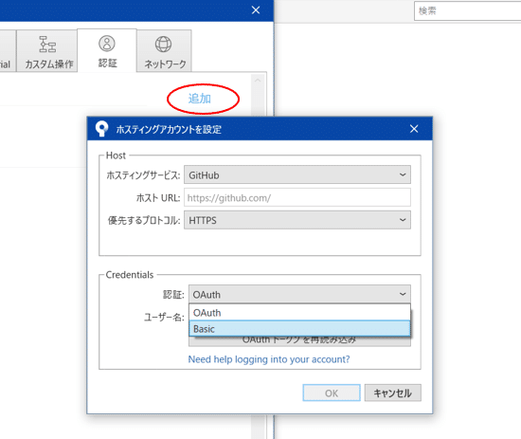Open the ホスティングサービス GitHub dropdown
Image resolution: width=521 pixels, height=439 pixels.
(x=297, y=174)
